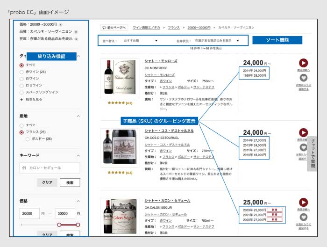This screenshot has width=327, height=247.
Task: Click 2014年 24,000円 vintage for モンローズ
Action: 255,71
